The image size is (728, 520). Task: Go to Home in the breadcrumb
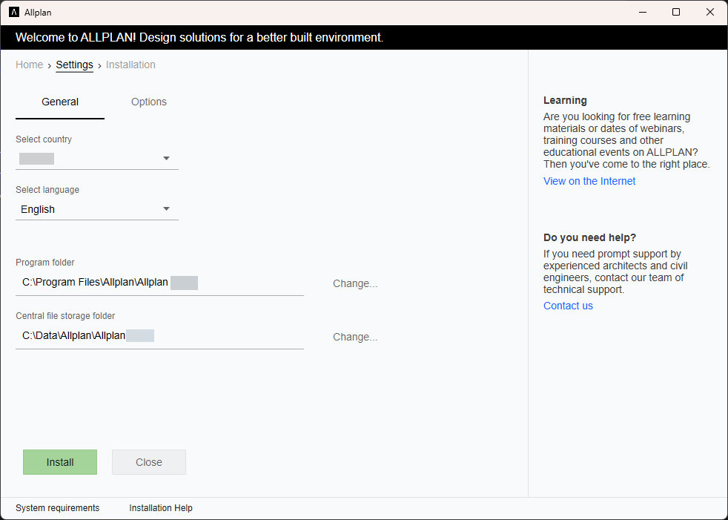click(29, 65)
